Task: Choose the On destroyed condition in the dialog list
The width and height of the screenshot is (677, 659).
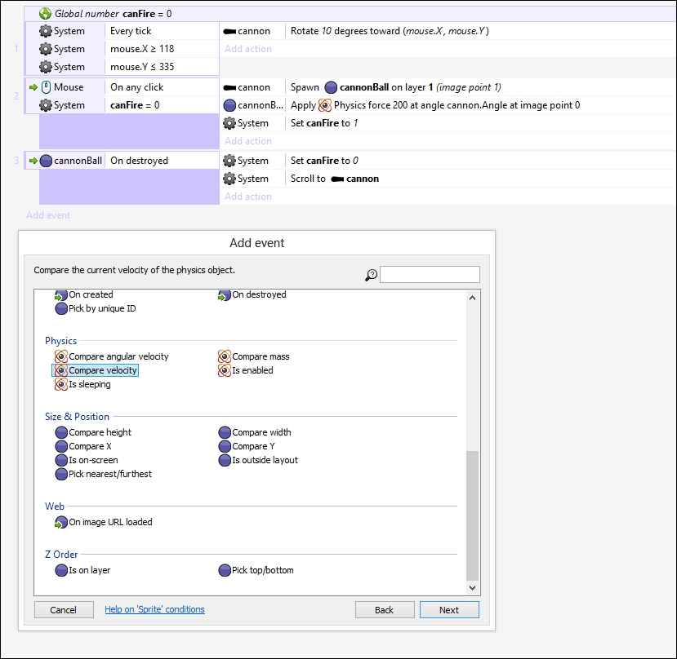Action: point(252,294)
